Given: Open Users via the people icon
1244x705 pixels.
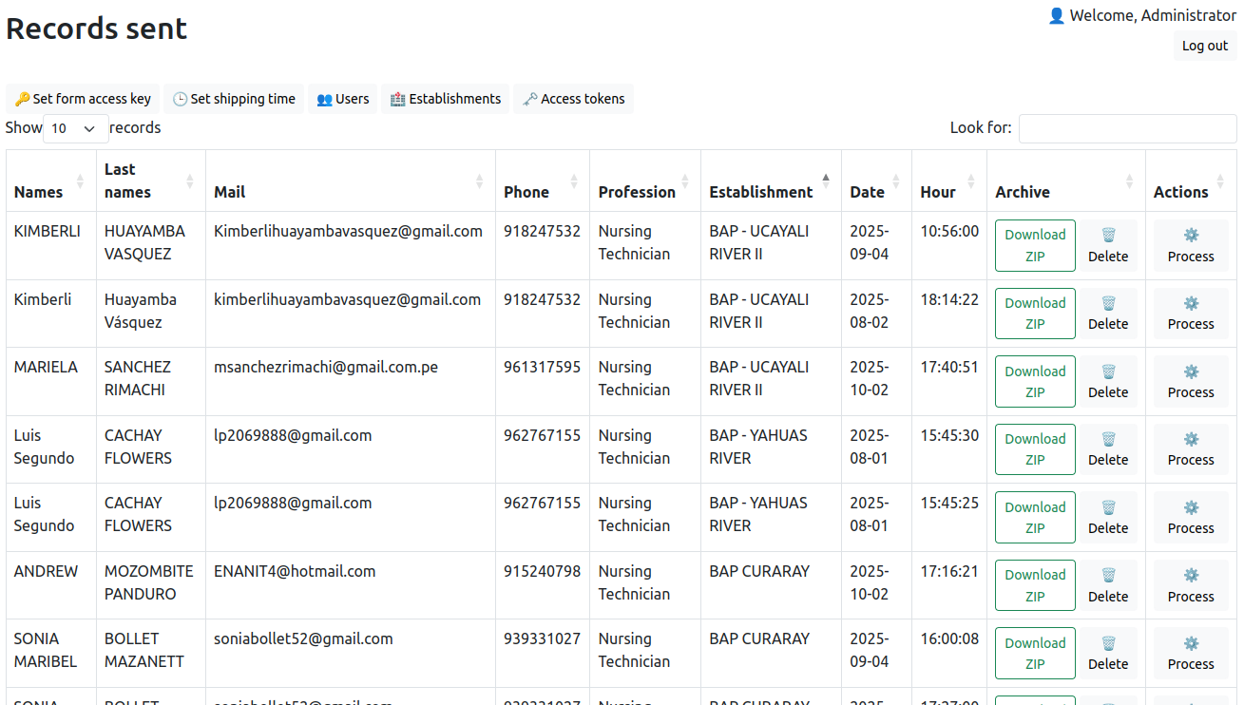Looking at the screenshot, I should [x=324, y=99].
